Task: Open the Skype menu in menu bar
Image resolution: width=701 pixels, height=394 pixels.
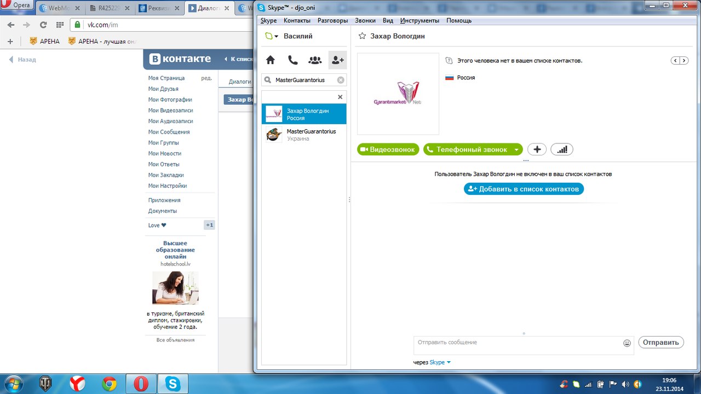Action: pyautogui.click(x=268, y=20)
